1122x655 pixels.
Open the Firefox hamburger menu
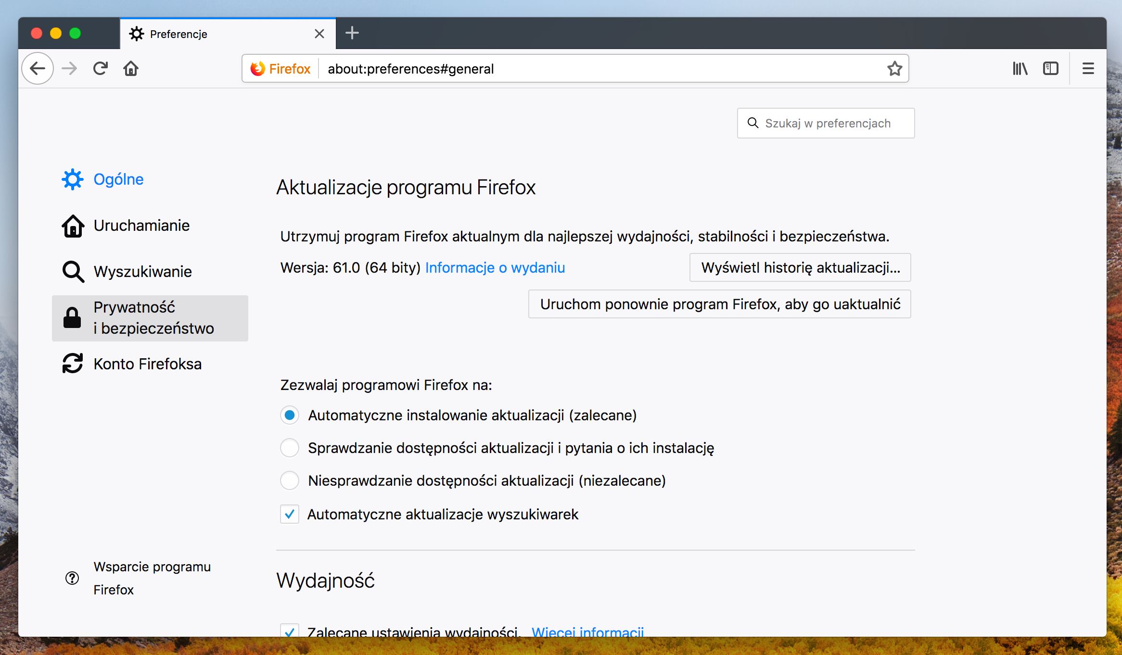[x=1087, y=68]
